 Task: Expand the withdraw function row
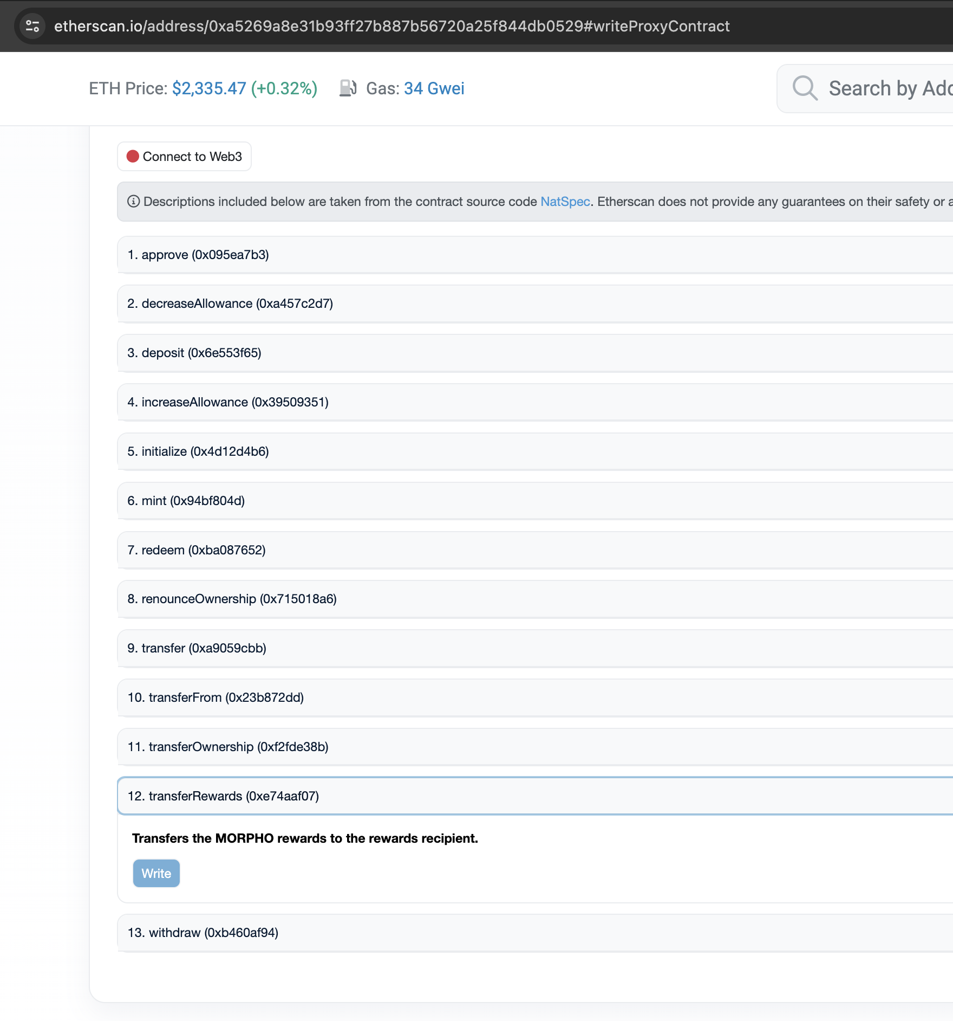[203, 933]
